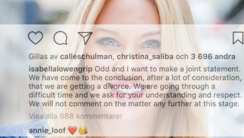Share the post using the paper plane icon
Image resolution: width=244 pixels, height=138 pixels.
85,38
